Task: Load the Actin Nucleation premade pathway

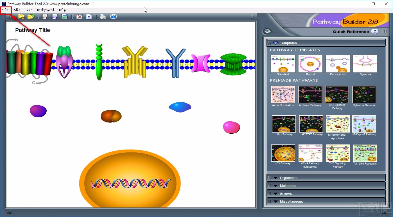Action: pyautogui.click(x=283, y=94)
